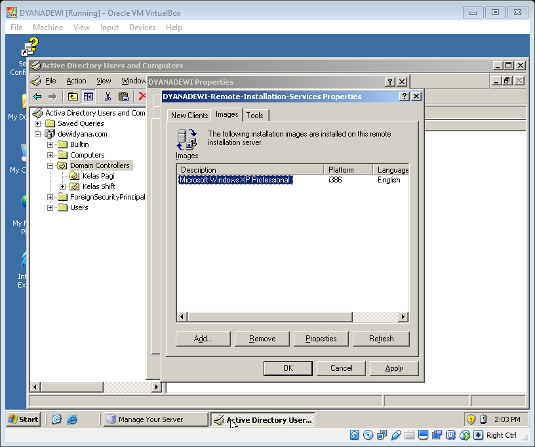The width and height of the screenshot is (535, 447).
Task: Expand the Users node
Action: [50, 208]
